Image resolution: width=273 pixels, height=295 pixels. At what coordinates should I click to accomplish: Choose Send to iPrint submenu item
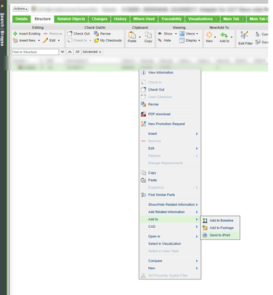click(220, 235)
